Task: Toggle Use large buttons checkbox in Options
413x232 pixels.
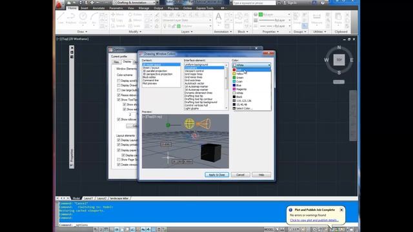Action: (119, 90)
